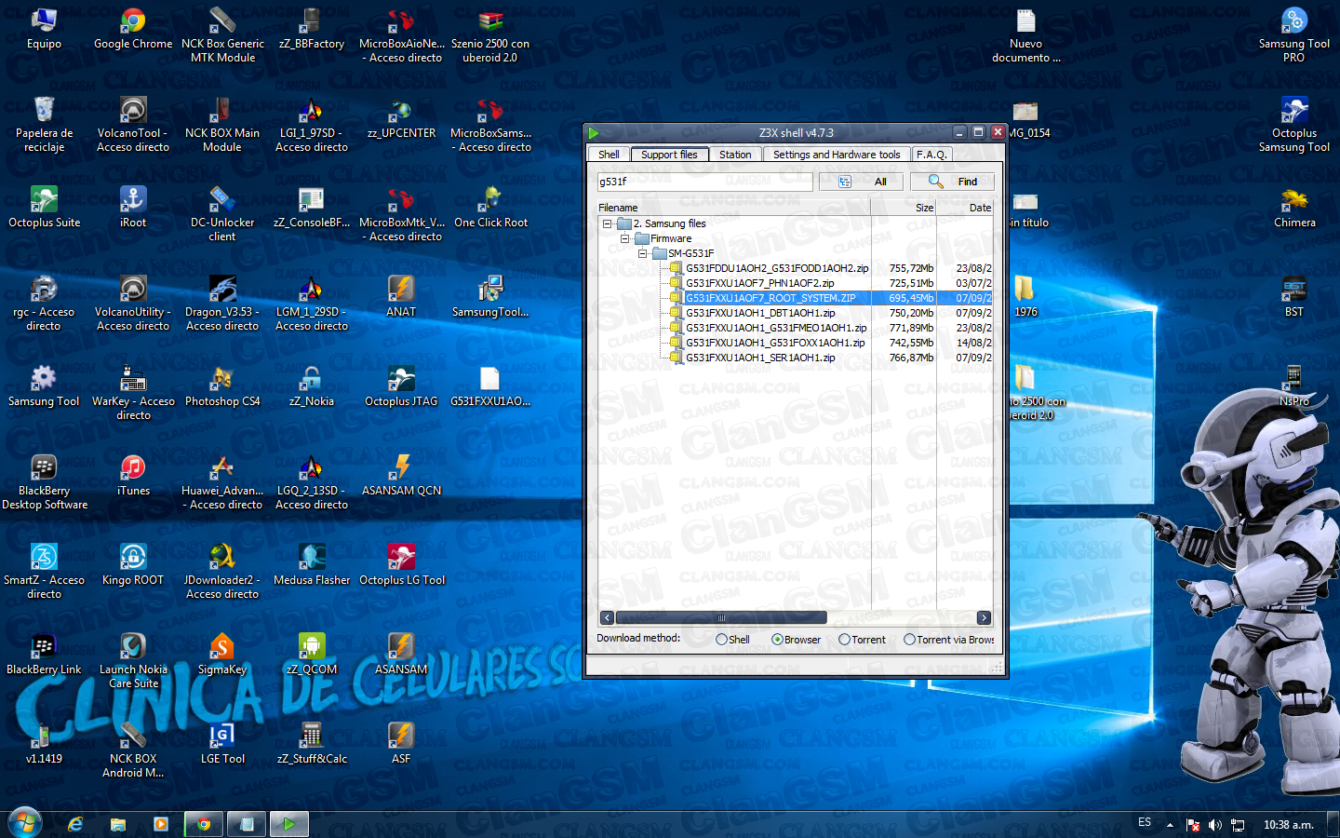Open NCK Box Generic MTK Module icon
Image resolution: width=1340 pixels, height=838 pixels.
click(222, 35)
